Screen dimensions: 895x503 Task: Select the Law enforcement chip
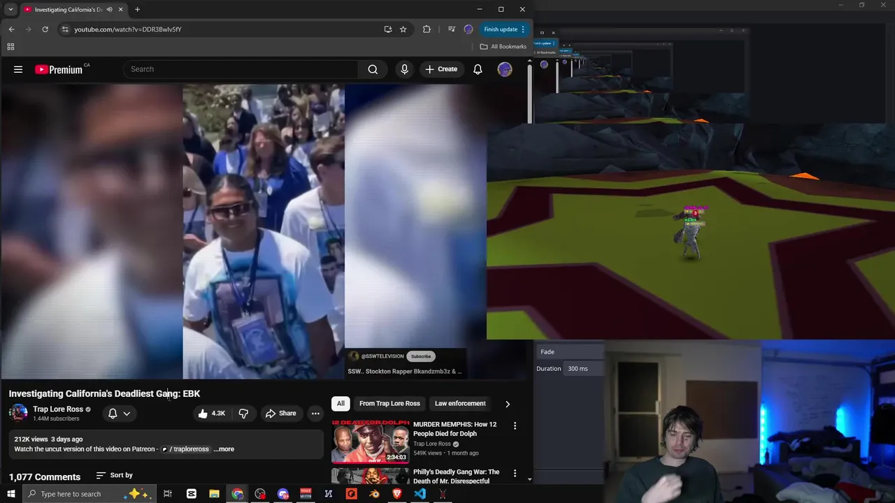[x=460, y=403]
